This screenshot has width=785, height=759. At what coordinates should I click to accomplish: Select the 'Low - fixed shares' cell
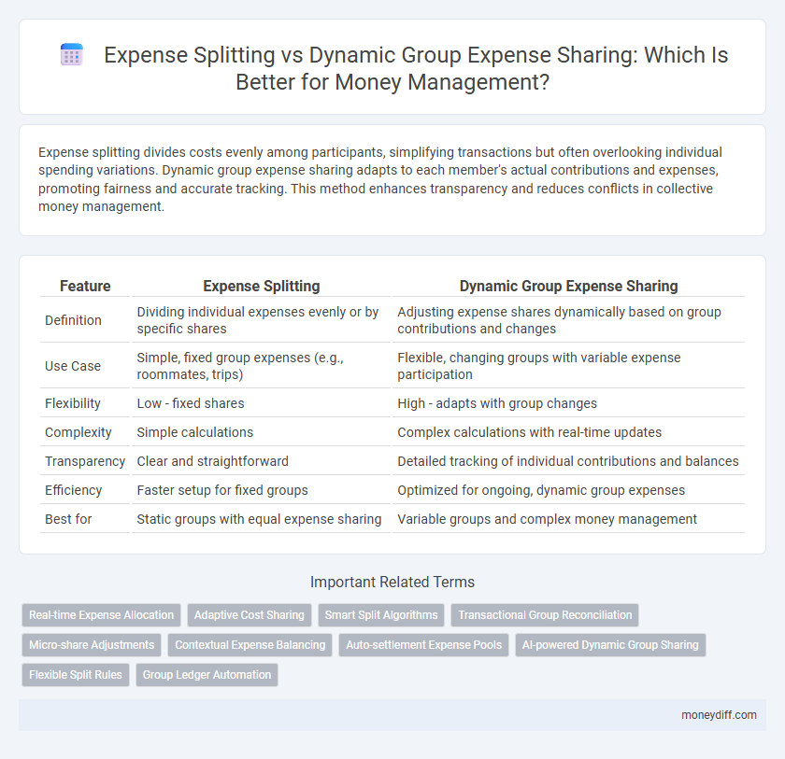coord(262,403)
